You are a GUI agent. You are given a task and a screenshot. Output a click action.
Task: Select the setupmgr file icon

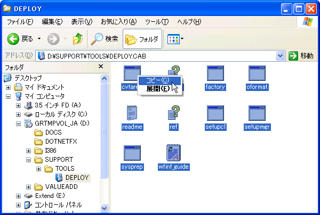coord(257,113)
